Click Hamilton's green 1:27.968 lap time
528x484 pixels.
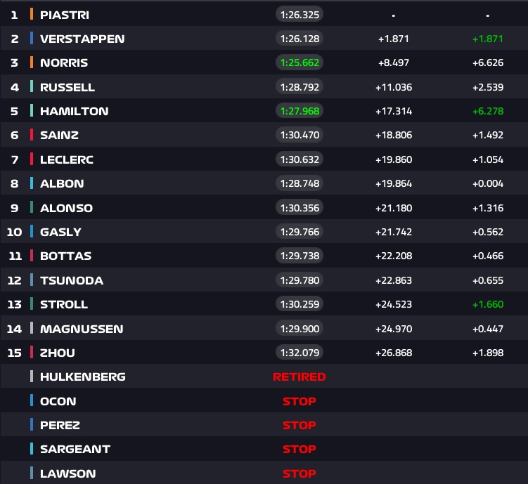pyautogui.click(x=300, y=111)
